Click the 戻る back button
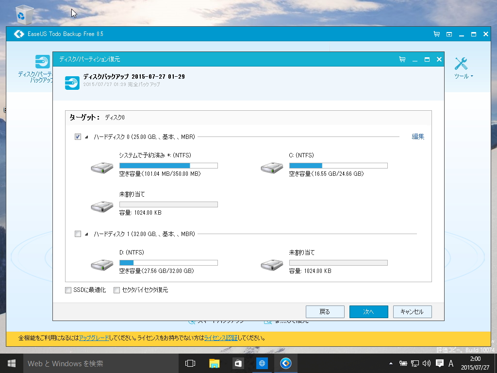 [325, 312]
